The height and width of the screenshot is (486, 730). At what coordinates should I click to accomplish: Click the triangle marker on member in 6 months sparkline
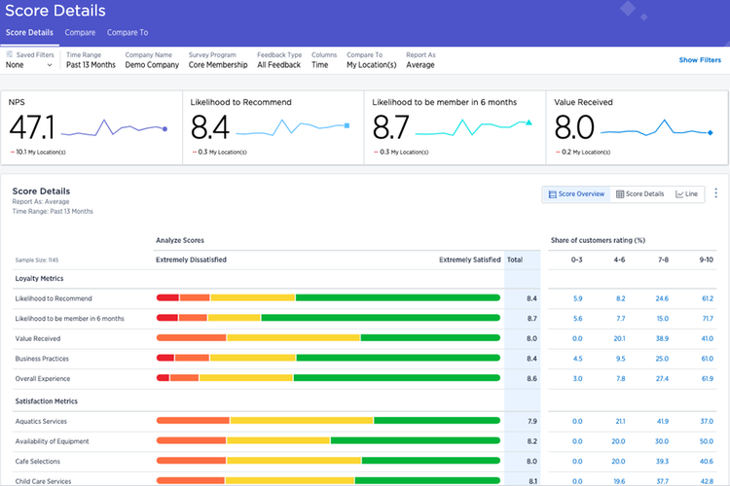pos(529,123)
